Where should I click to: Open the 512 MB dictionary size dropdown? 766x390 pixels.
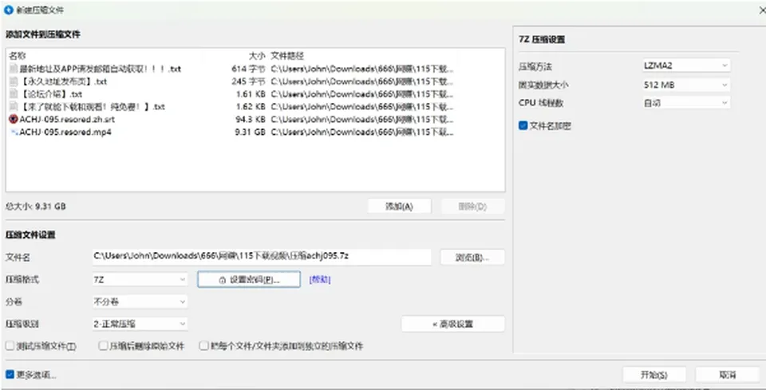(686, 85)
